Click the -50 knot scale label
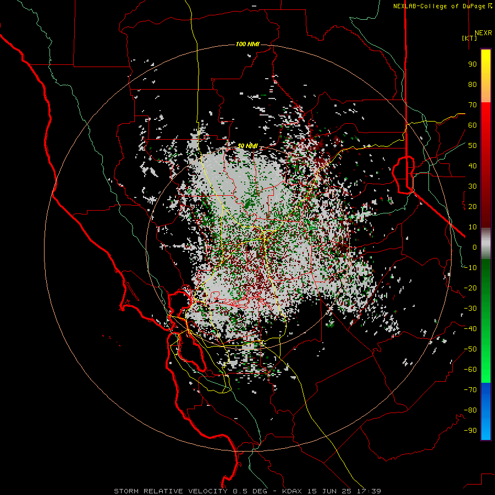The image size is (495, 495). (470, 349)
